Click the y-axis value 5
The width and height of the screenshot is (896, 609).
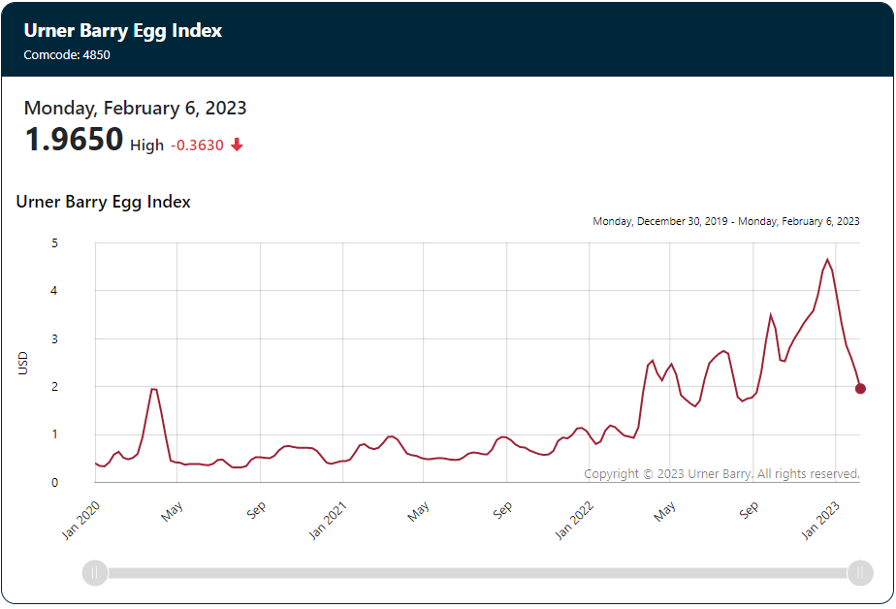[x=55, y=243]
